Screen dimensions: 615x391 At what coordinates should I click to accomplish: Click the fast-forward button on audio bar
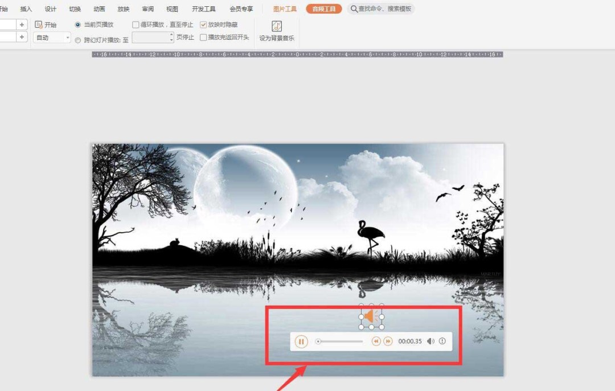point(388,341)
